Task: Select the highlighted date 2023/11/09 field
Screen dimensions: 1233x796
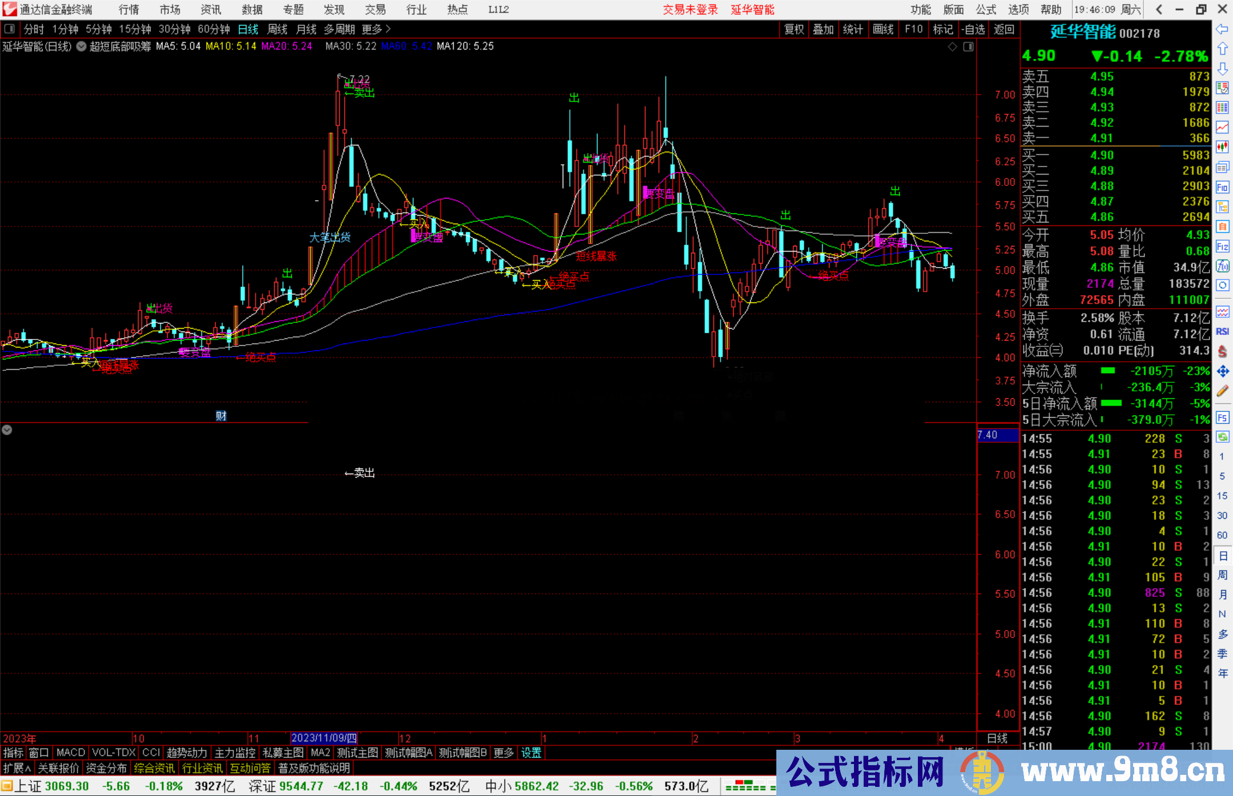Action: (x=324, y=738)
